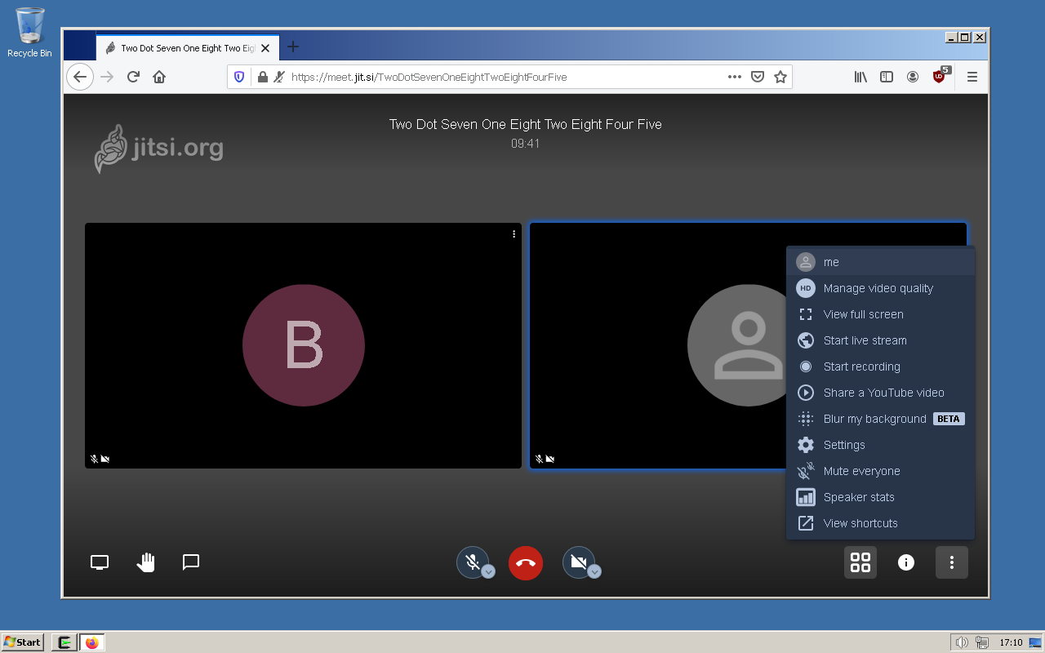Screen dimensions: 1045x653
Task: Open participant B's three-dot menu
Action: [514, 234]
